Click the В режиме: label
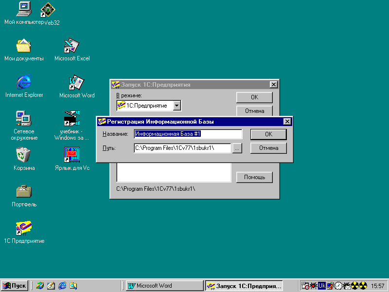Screen dimensions: 389x292 (129, 95)
